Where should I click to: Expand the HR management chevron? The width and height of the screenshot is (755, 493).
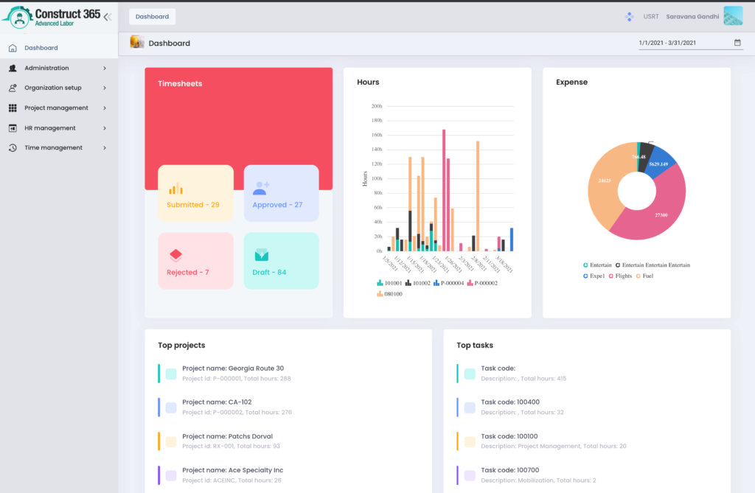click(x=105, y=128)
